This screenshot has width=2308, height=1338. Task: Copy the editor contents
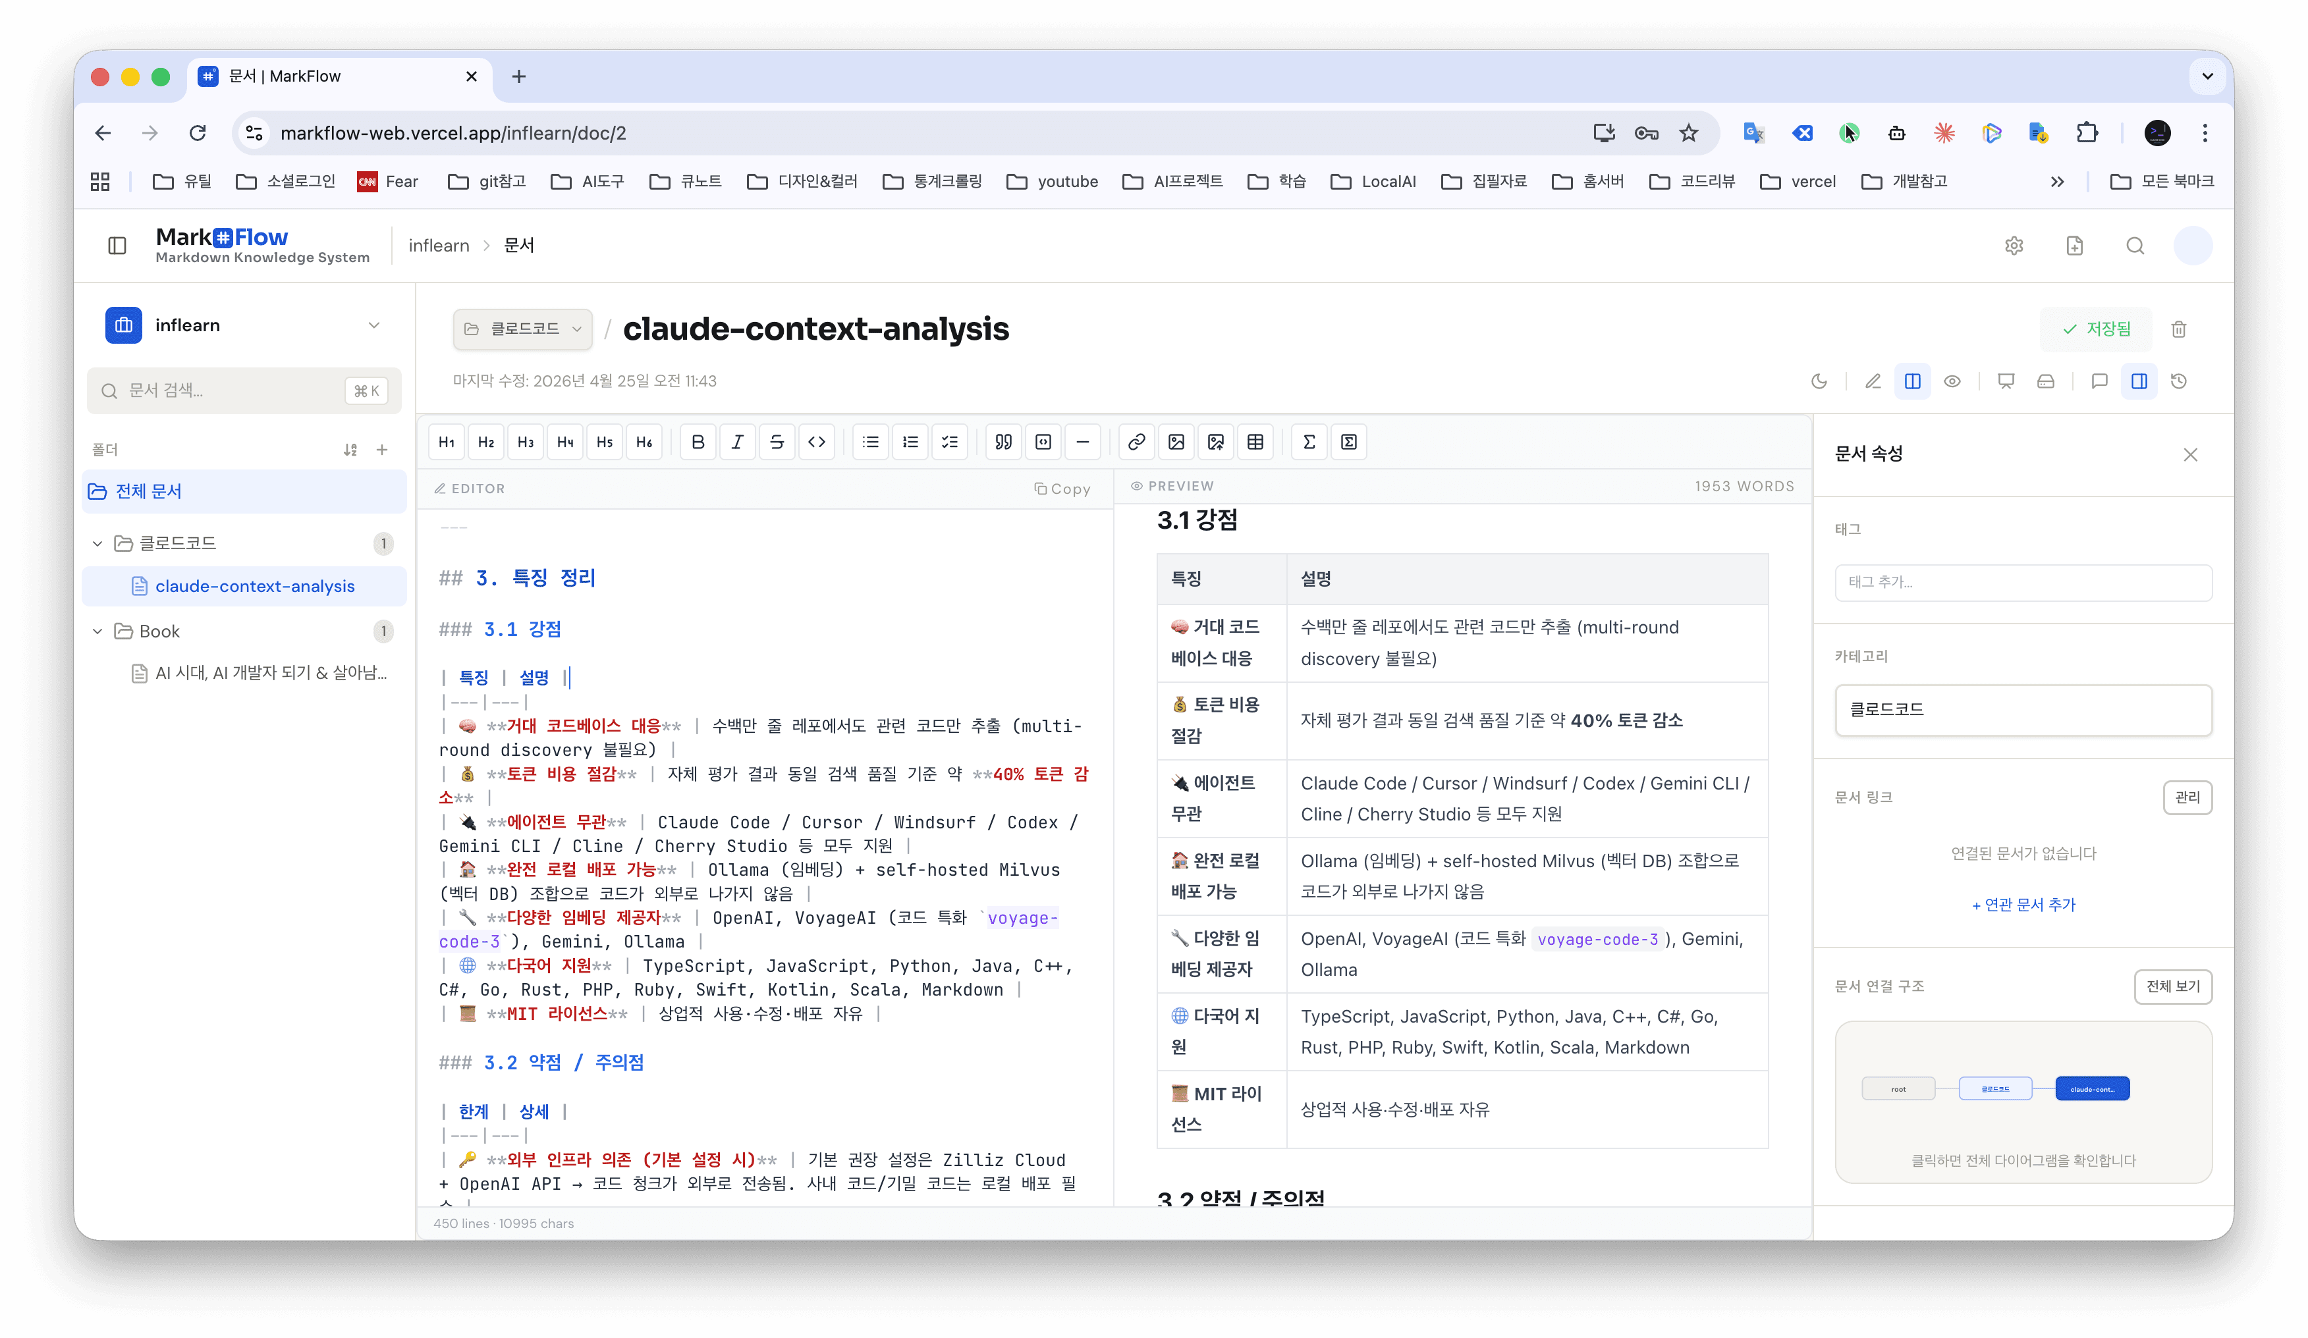pos(1062,489)
